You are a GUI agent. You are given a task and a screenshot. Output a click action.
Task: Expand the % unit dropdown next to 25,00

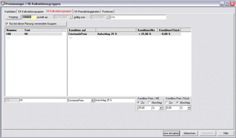[161, 108]
